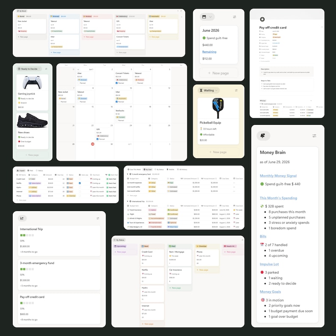Screen dimensions: 336x336
Task: Check Mark Paid for Hydro bill
Action: pyautogui.click(x=111, y=187)
